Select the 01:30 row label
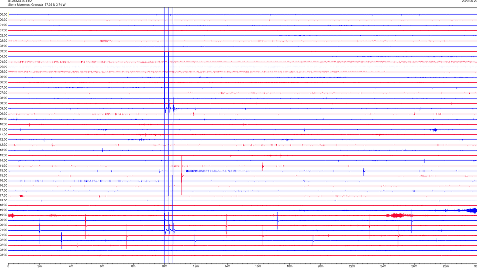477x268 pixels. click(4, 30)
